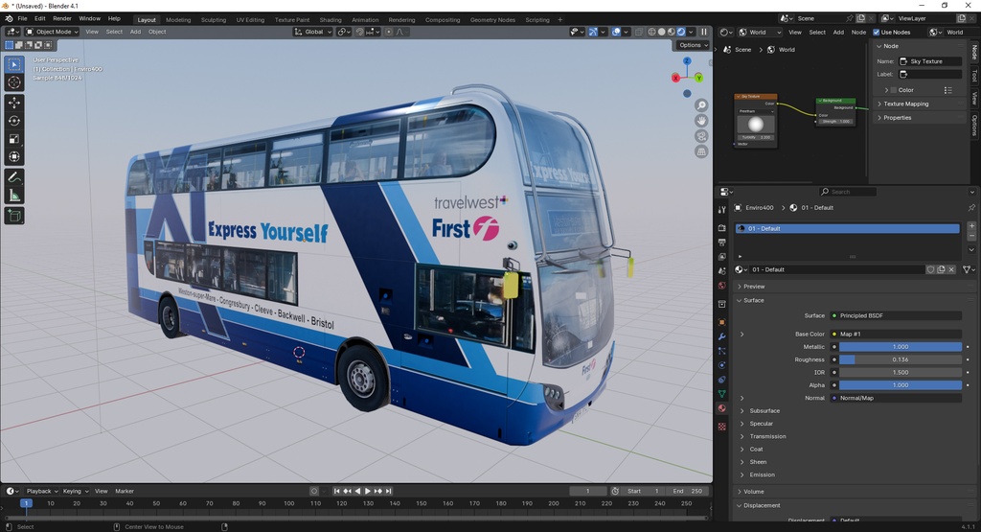The height and width of the screenshot is (532, 981).
Task: Expand the Texture Mapping panel
Action: pyautogui.click(x=905, y=104)
